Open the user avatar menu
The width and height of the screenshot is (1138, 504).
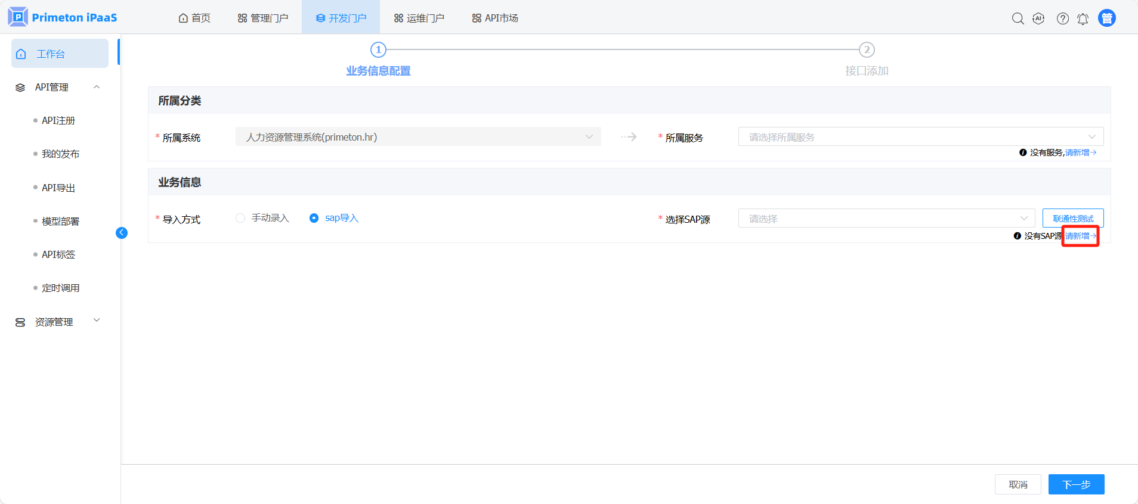pos(1106,18)
